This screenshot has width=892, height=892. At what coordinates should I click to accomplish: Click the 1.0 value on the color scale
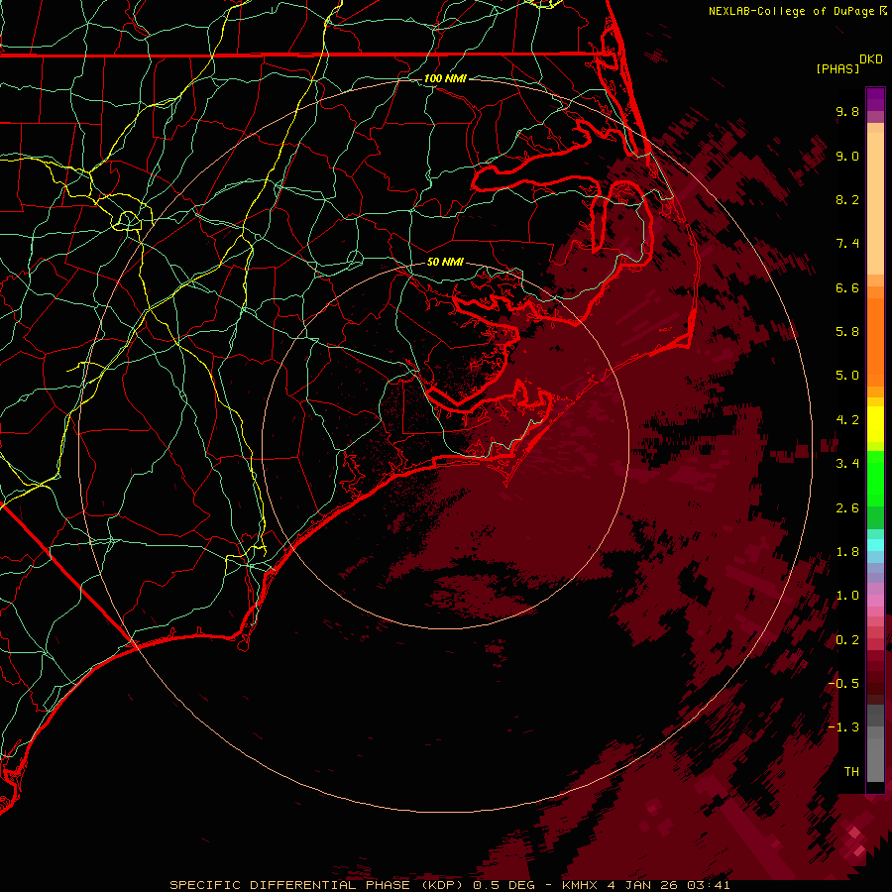click(847, 596)
